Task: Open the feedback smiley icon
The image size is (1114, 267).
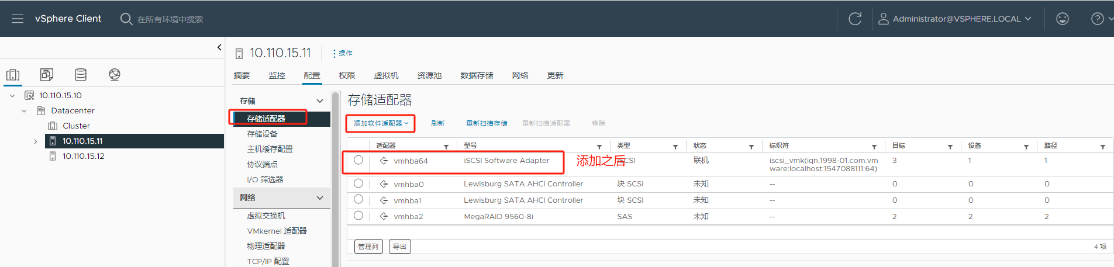Action: click(x=1063, y=19)
